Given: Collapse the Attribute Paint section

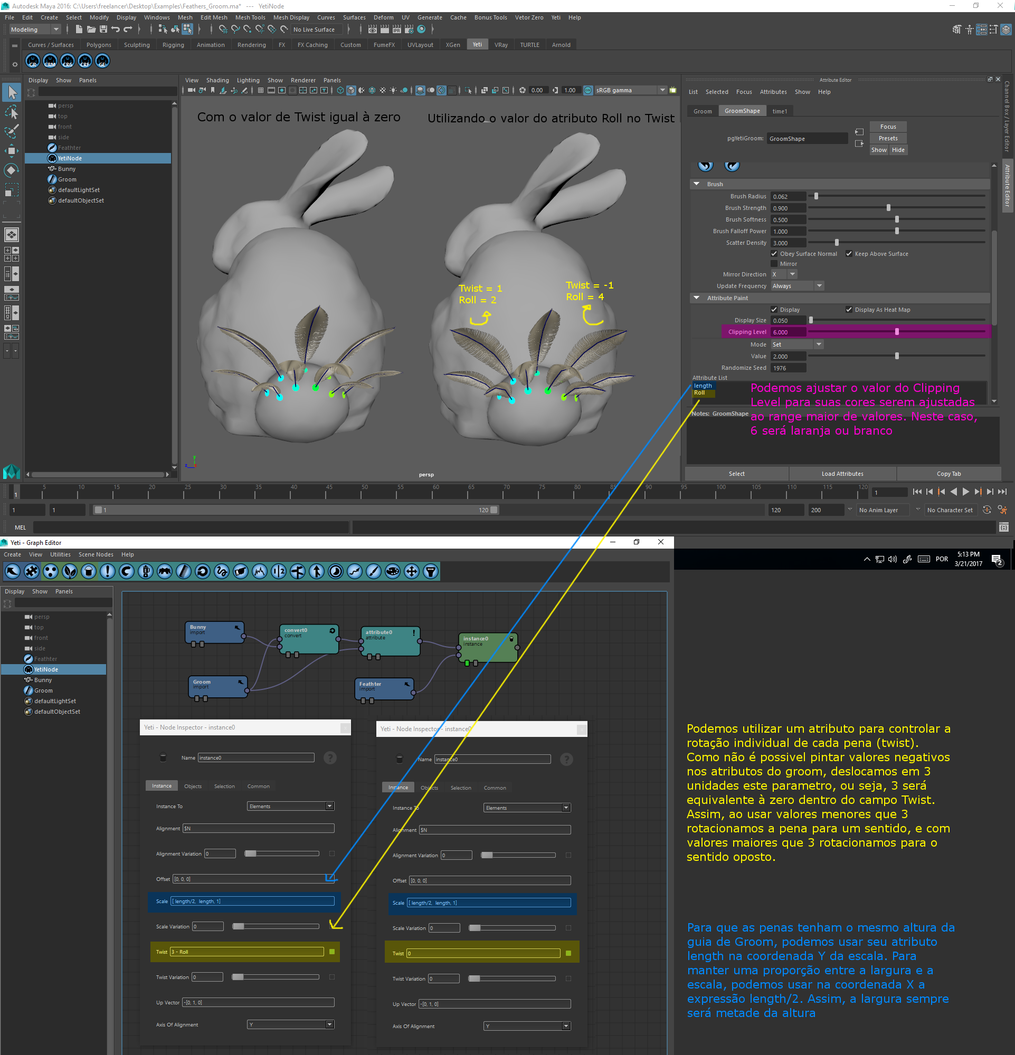Looking at the screenshot, I should click(696, 298).
